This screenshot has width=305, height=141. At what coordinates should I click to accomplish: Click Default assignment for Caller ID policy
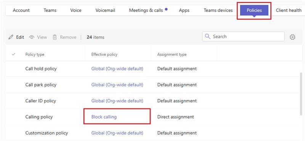[177, 101]
